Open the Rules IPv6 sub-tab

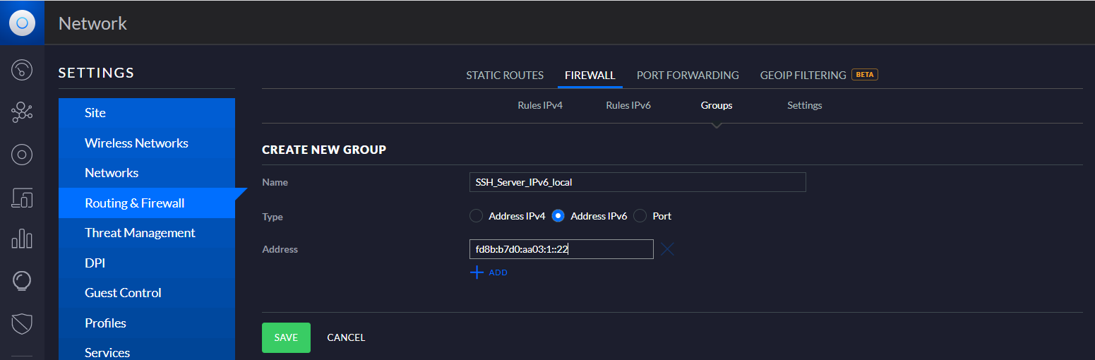pos(628,105)
